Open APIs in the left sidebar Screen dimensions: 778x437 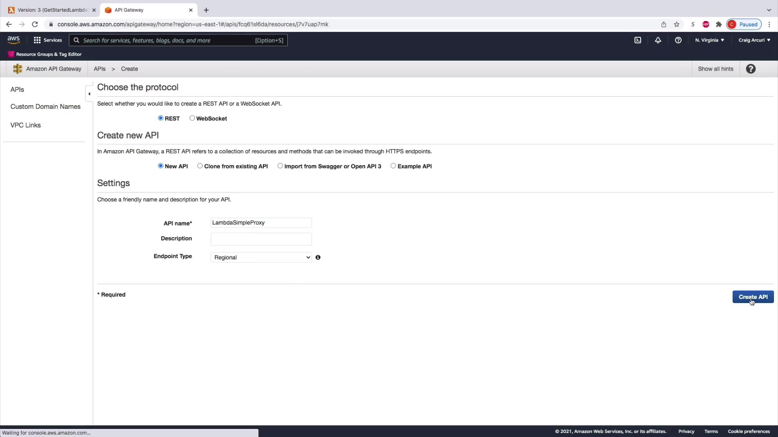click(17, 89)
